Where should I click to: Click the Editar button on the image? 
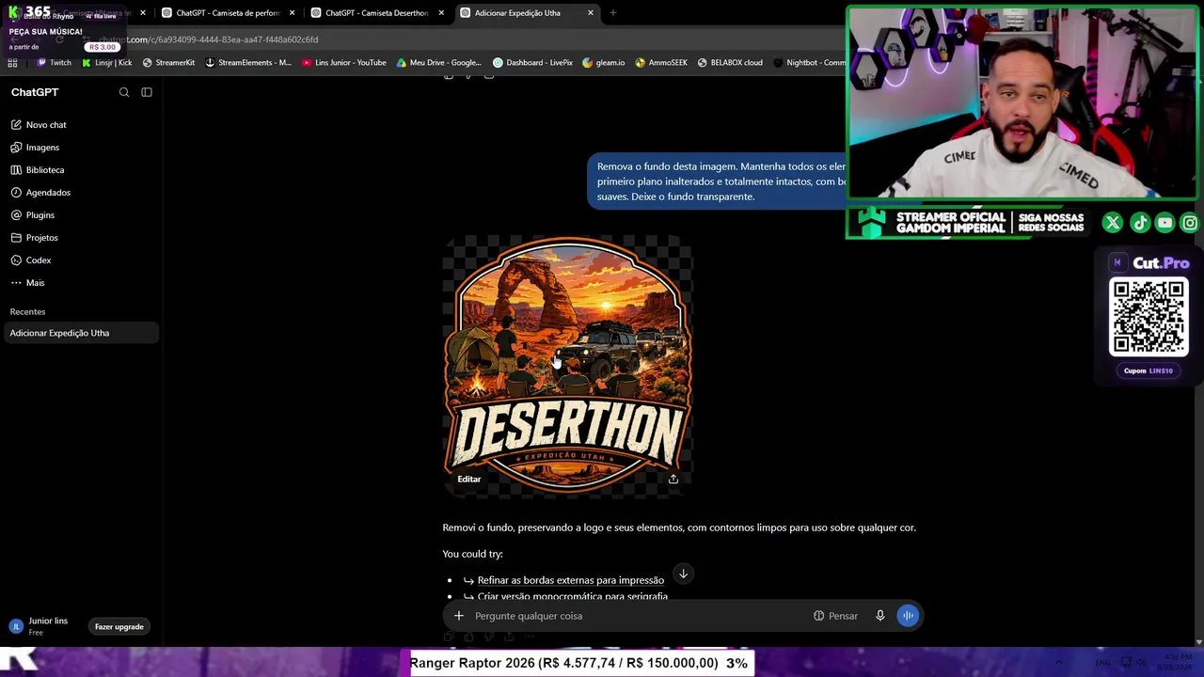pyautogui.click(x=469, y=480)
